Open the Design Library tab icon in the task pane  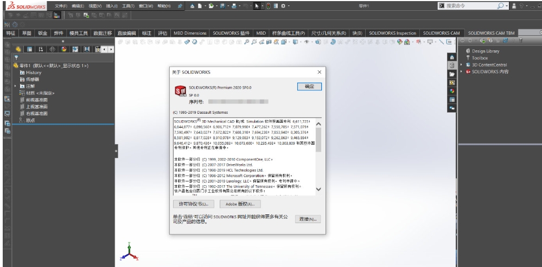point(452,66)
